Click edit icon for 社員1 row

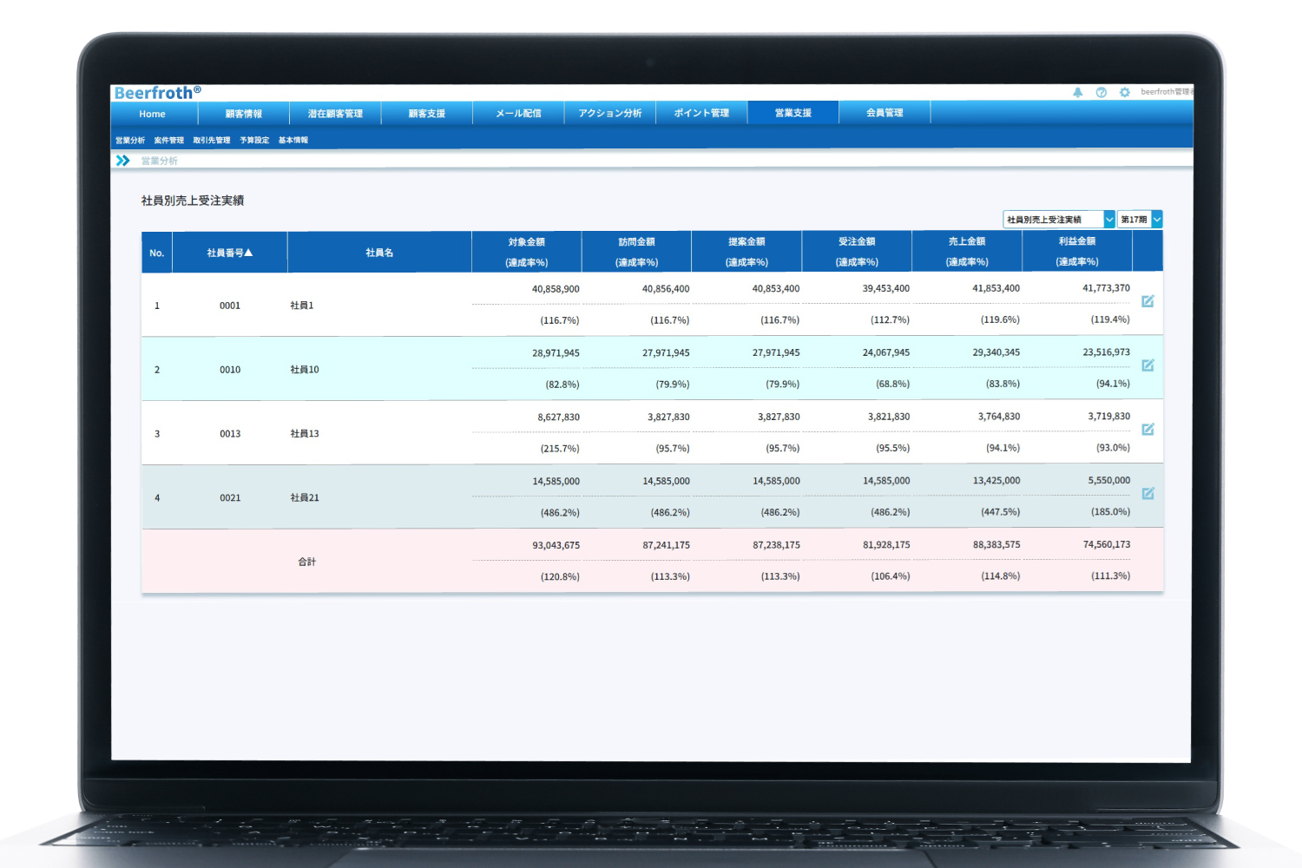click(1147, 301)
